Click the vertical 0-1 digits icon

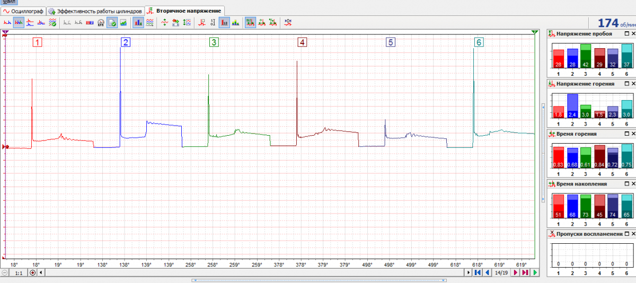(213, 22)
